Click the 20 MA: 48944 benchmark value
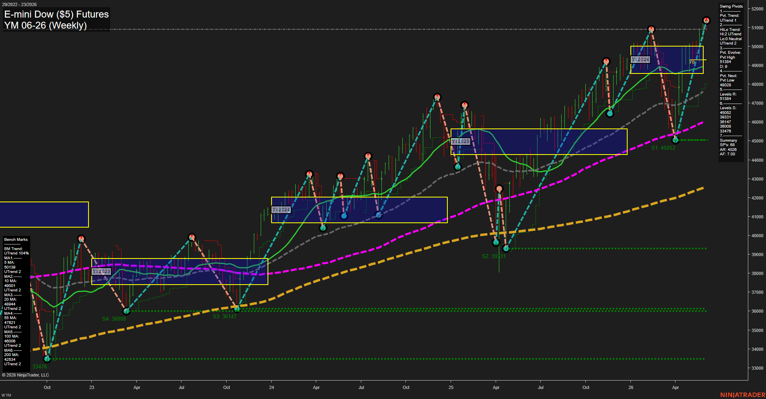766x399 pixels. (10, 302)
